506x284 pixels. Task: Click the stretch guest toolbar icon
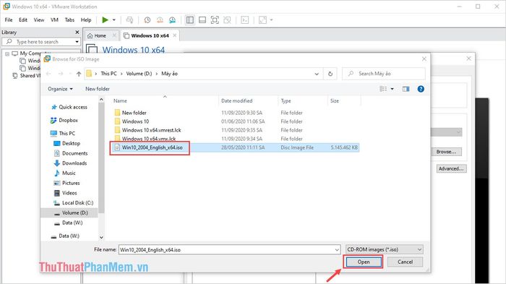click(262, 20)
